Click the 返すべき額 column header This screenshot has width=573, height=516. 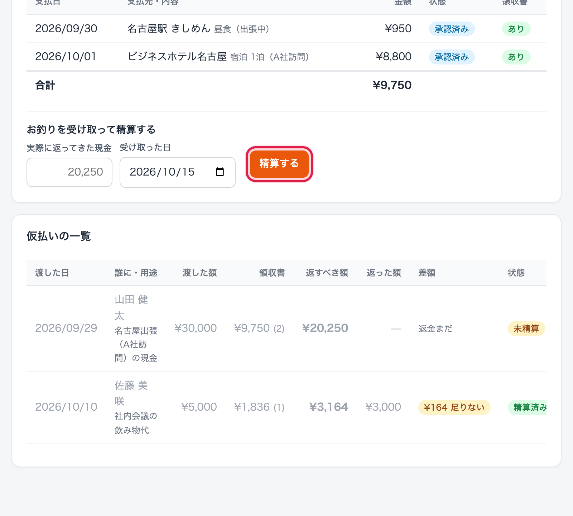327,273
